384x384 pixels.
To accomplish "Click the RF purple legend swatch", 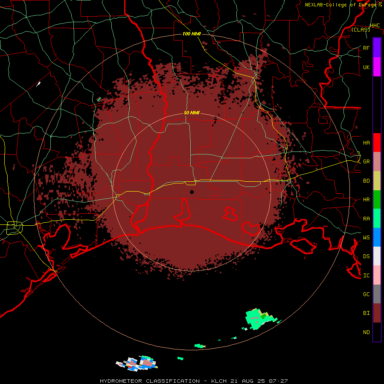I will (x=377, y=48).
